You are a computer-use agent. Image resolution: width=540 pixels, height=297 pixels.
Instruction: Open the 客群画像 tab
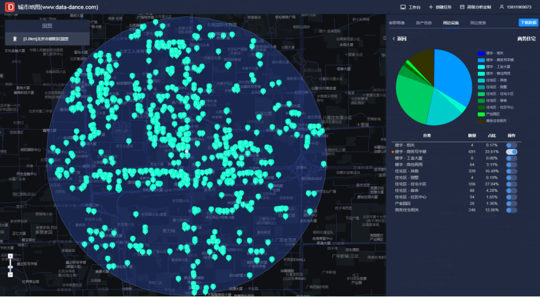(x=397, y=23)
